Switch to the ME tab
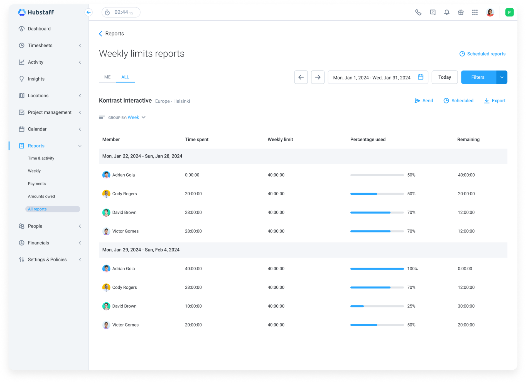526x383 pixels. pyautogui.click(x=107, y=77)
